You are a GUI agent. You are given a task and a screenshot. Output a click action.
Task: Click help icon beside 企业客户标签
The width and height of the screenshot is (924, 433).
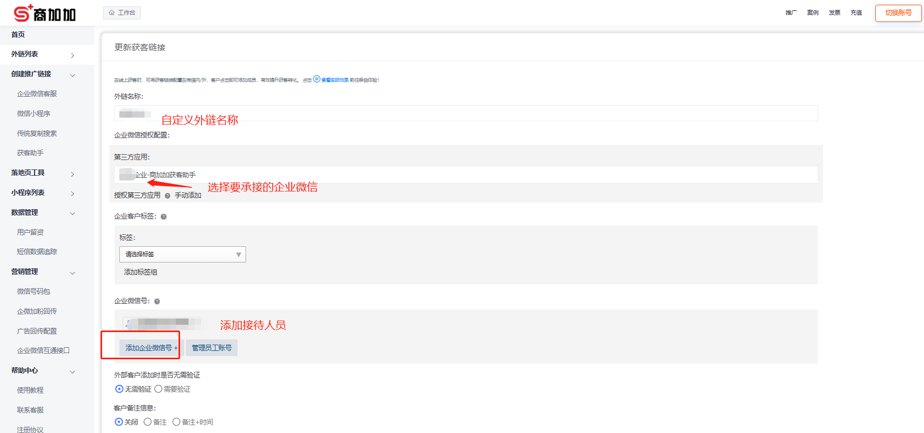pos(163,216)
